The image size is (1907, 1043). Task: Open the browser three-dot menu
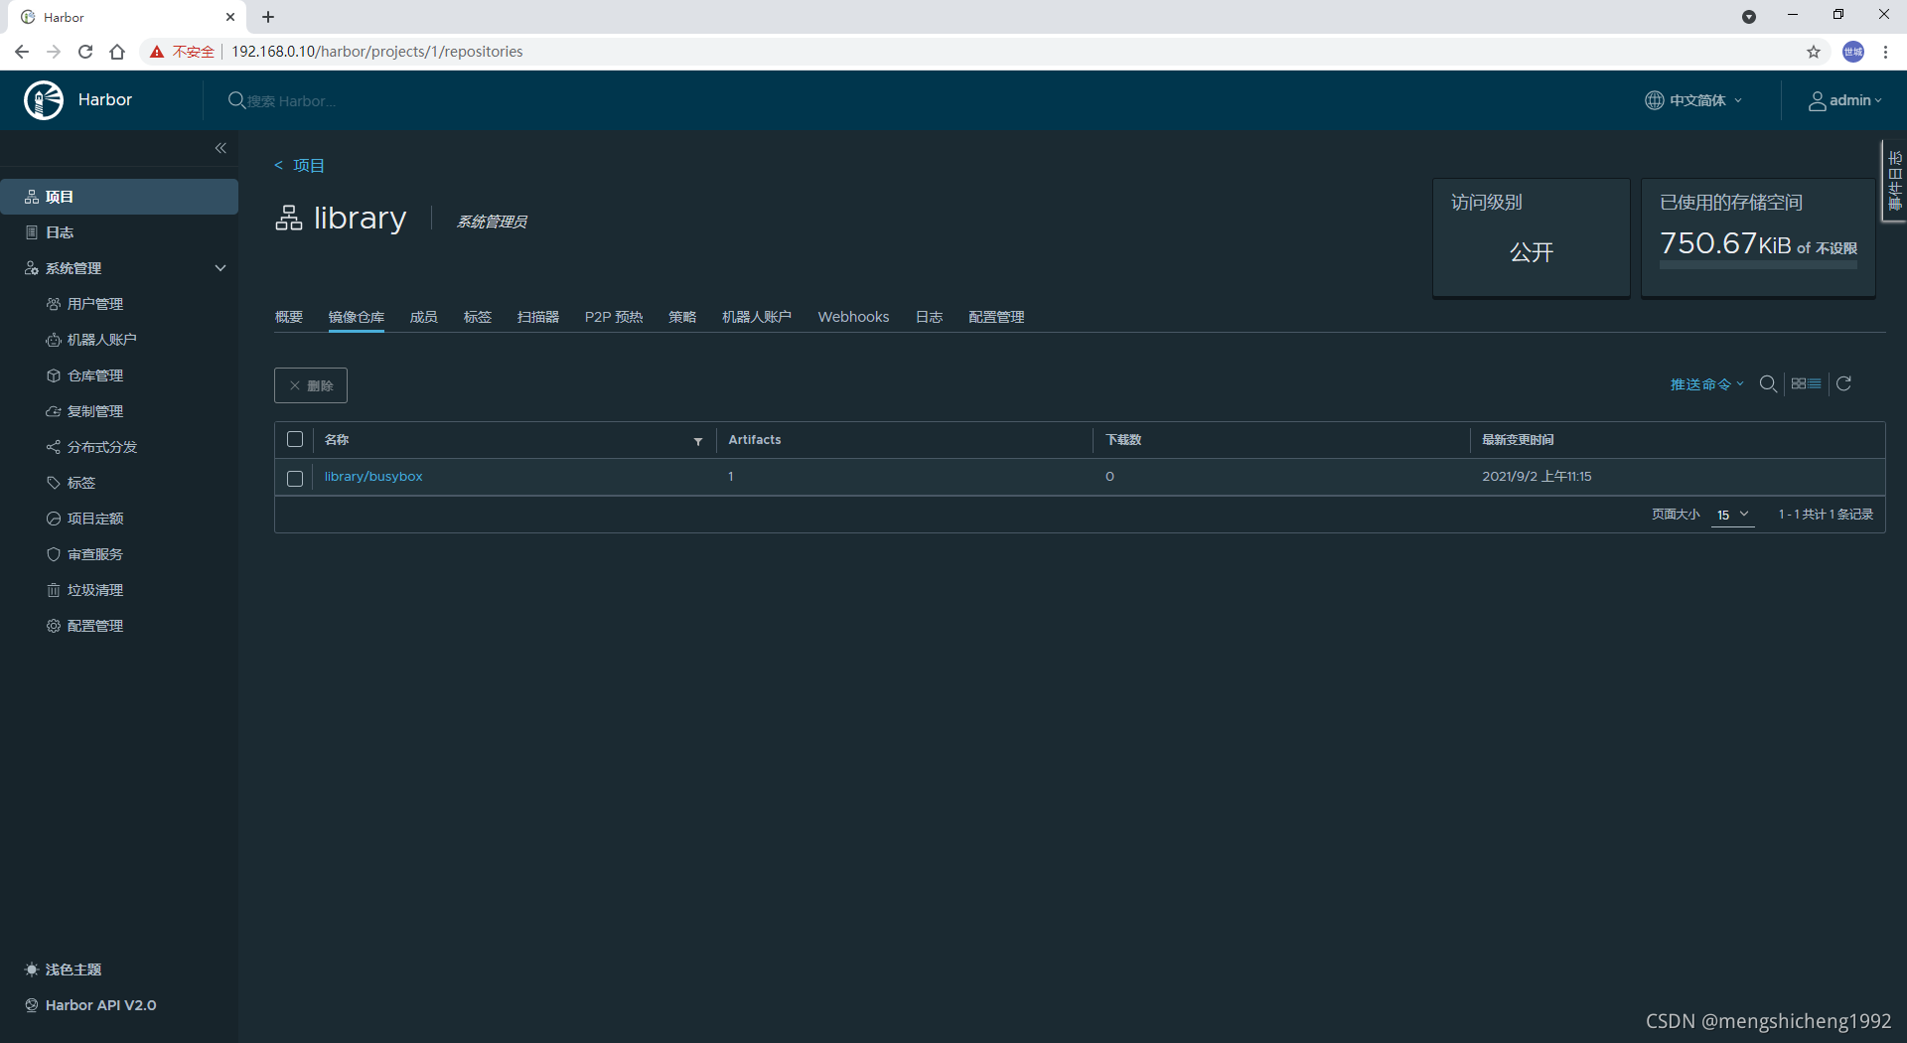pyautogui.click(x=1885, y=52)
